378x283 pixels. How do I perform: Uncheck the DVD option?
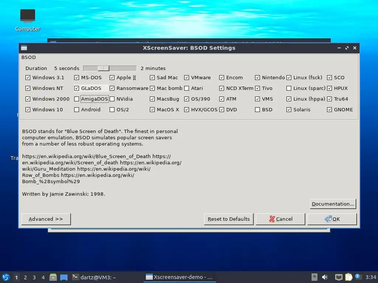(222, 109)
